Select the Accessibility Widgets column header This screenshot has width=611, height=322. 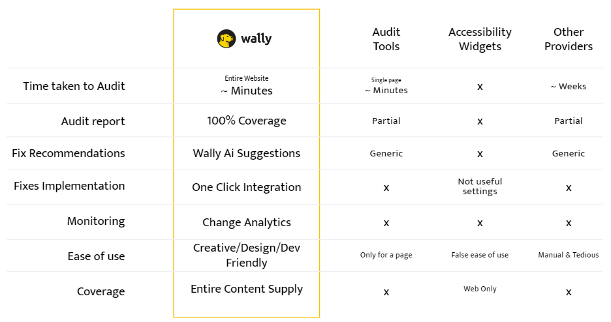[x=480, y=39]
